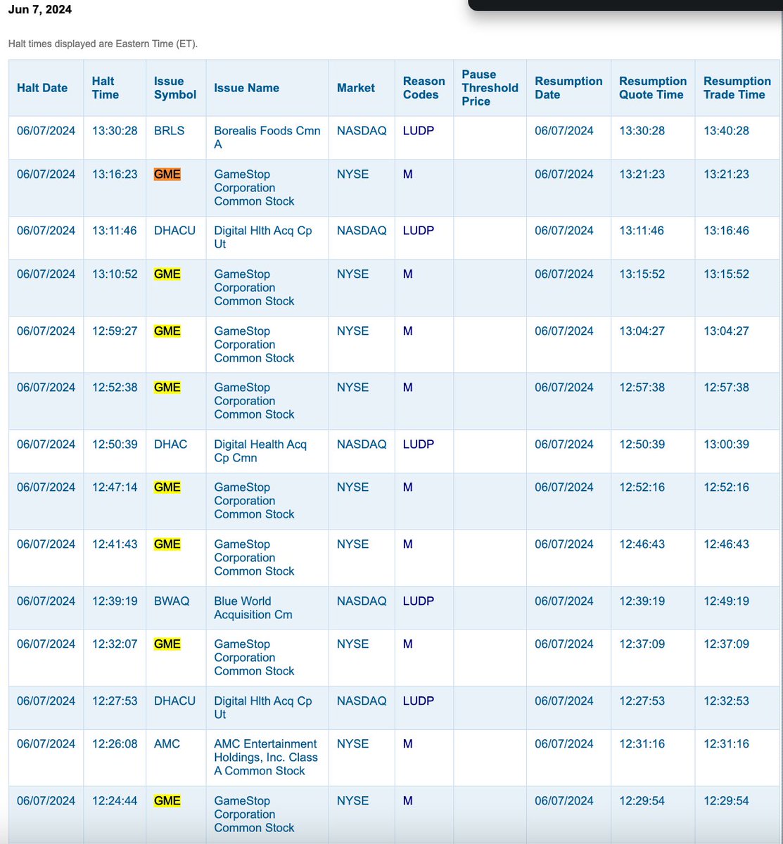Click resumption trade time 13:40:28

click(727, 131)
